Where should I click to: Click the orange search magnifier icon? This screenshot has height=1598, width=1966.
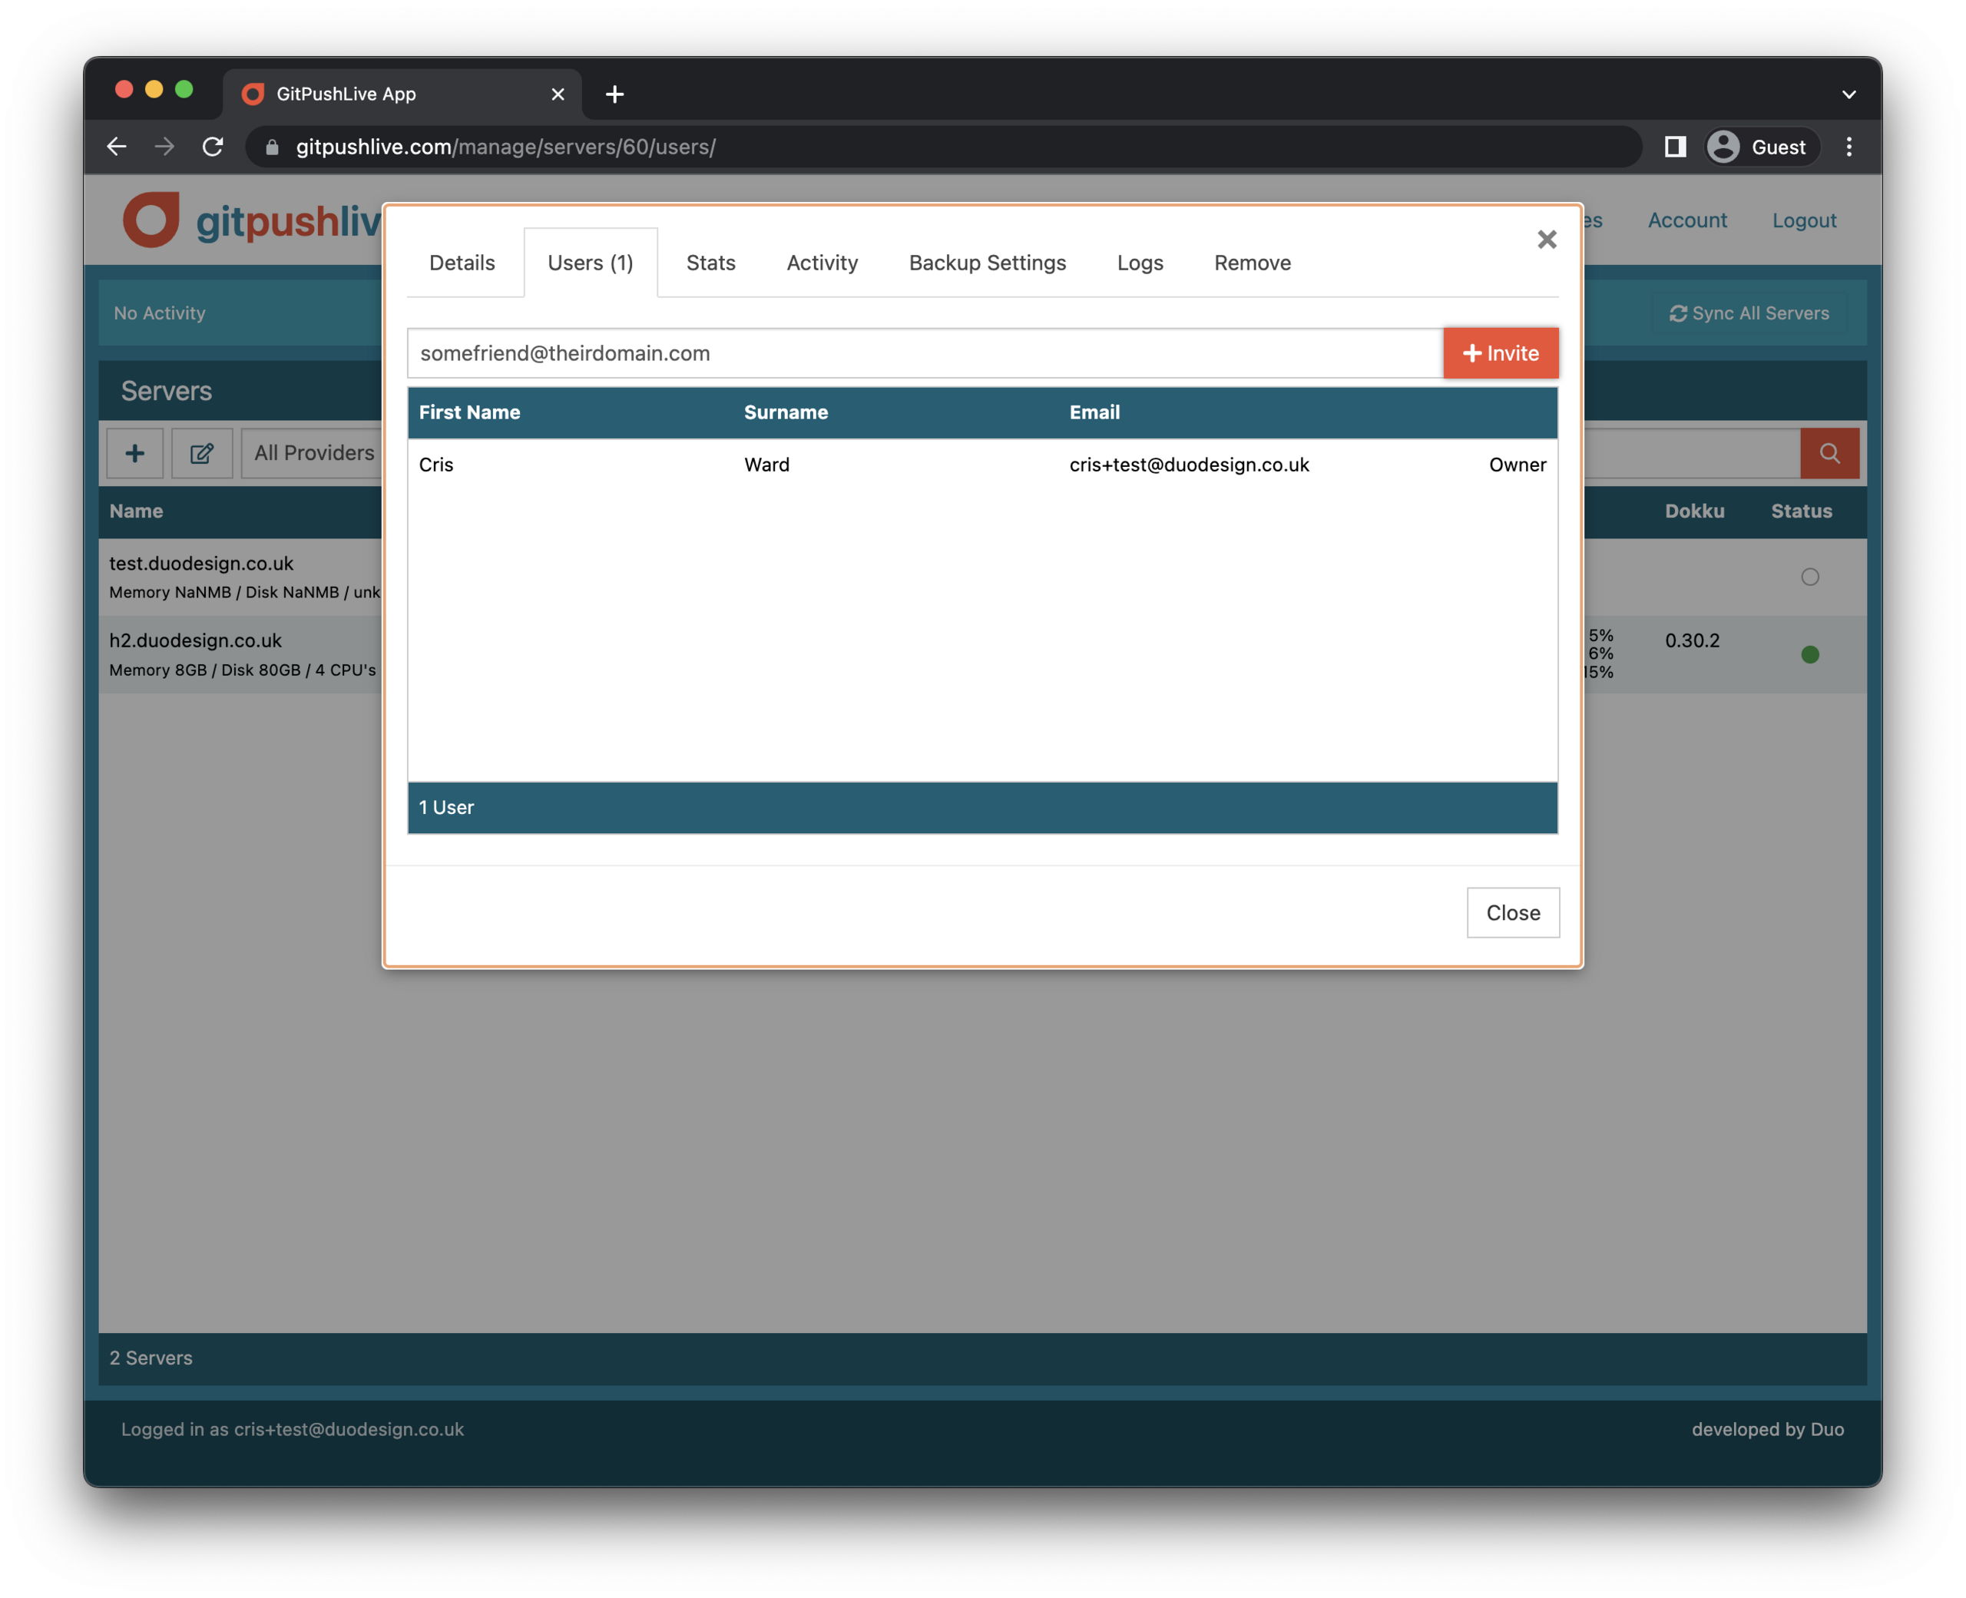coord(1829,453)
